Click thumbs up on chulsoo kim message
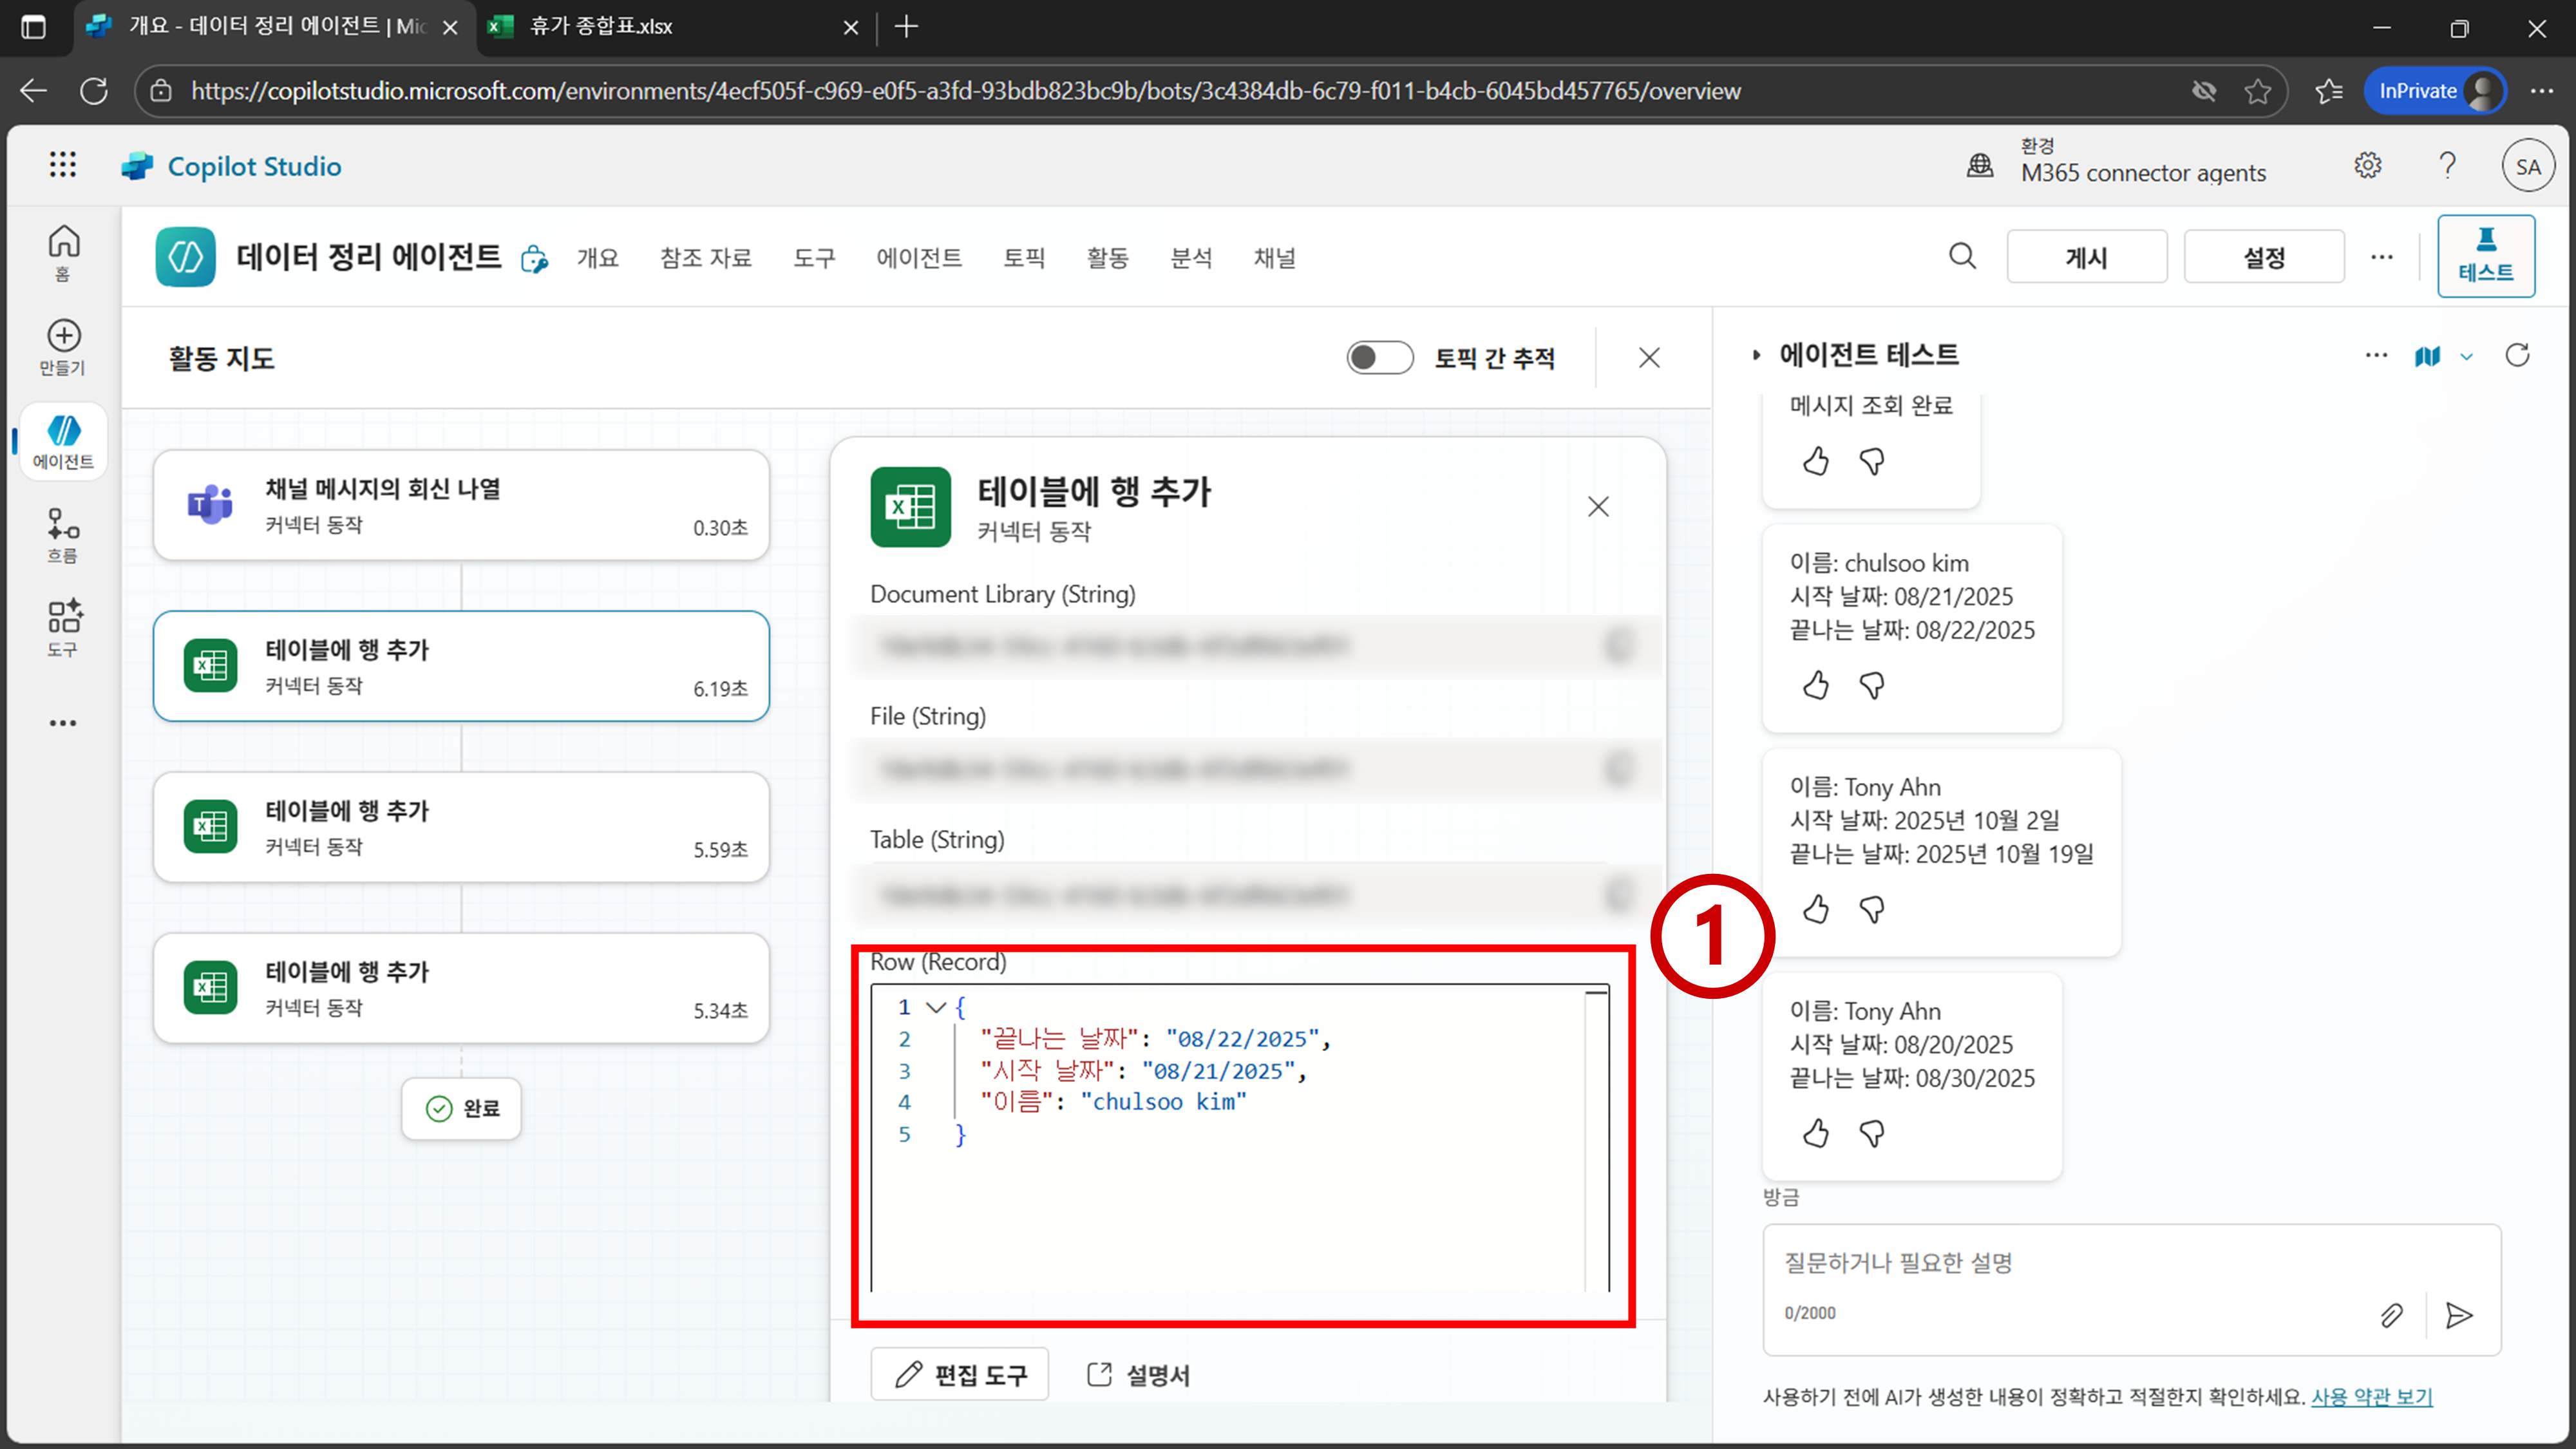Viewport: 2576px width, 1449px height. click(1816, 685)
